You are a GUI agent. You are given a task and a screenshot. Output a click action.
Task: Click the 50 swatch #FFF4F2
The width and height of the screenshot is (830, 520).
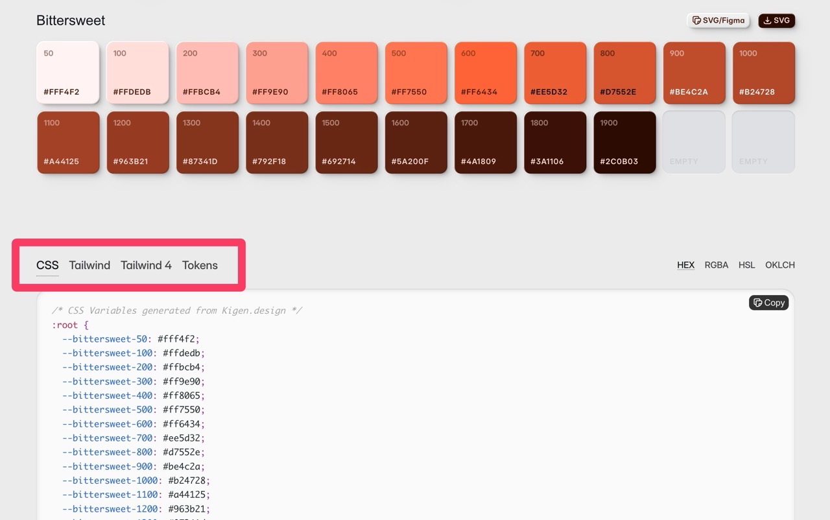[x=68, y=73]
